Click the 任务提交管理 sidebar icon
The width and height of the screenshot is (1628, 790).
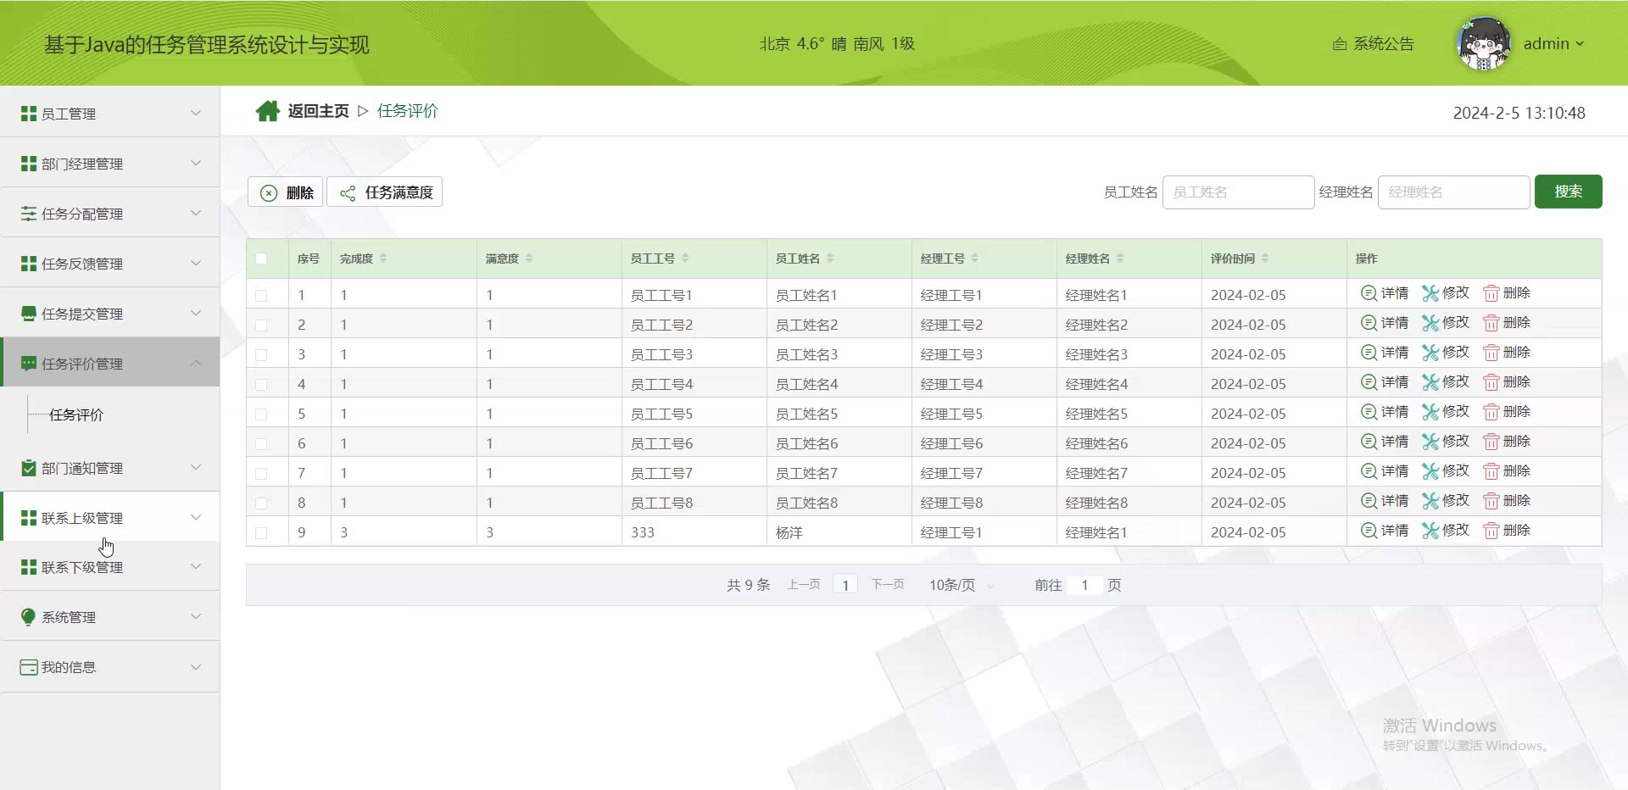[x=29, y=314]
